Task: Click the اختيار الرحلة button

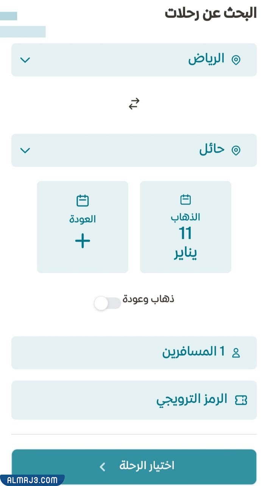Action: (134, 465)
